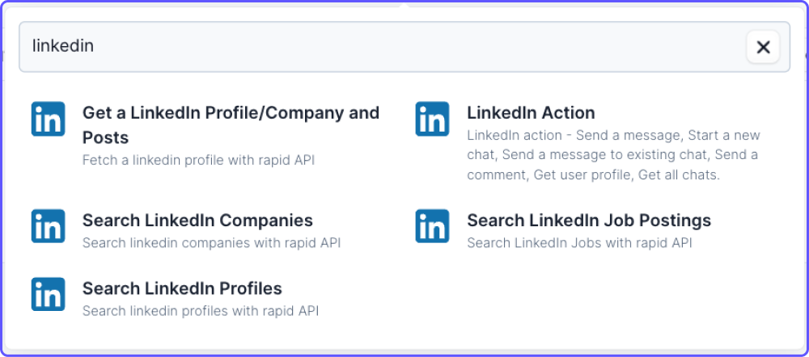Pick the Search LinkedIn Profiles icon
Screen dimensions: 809x357
tap(48, 294)
